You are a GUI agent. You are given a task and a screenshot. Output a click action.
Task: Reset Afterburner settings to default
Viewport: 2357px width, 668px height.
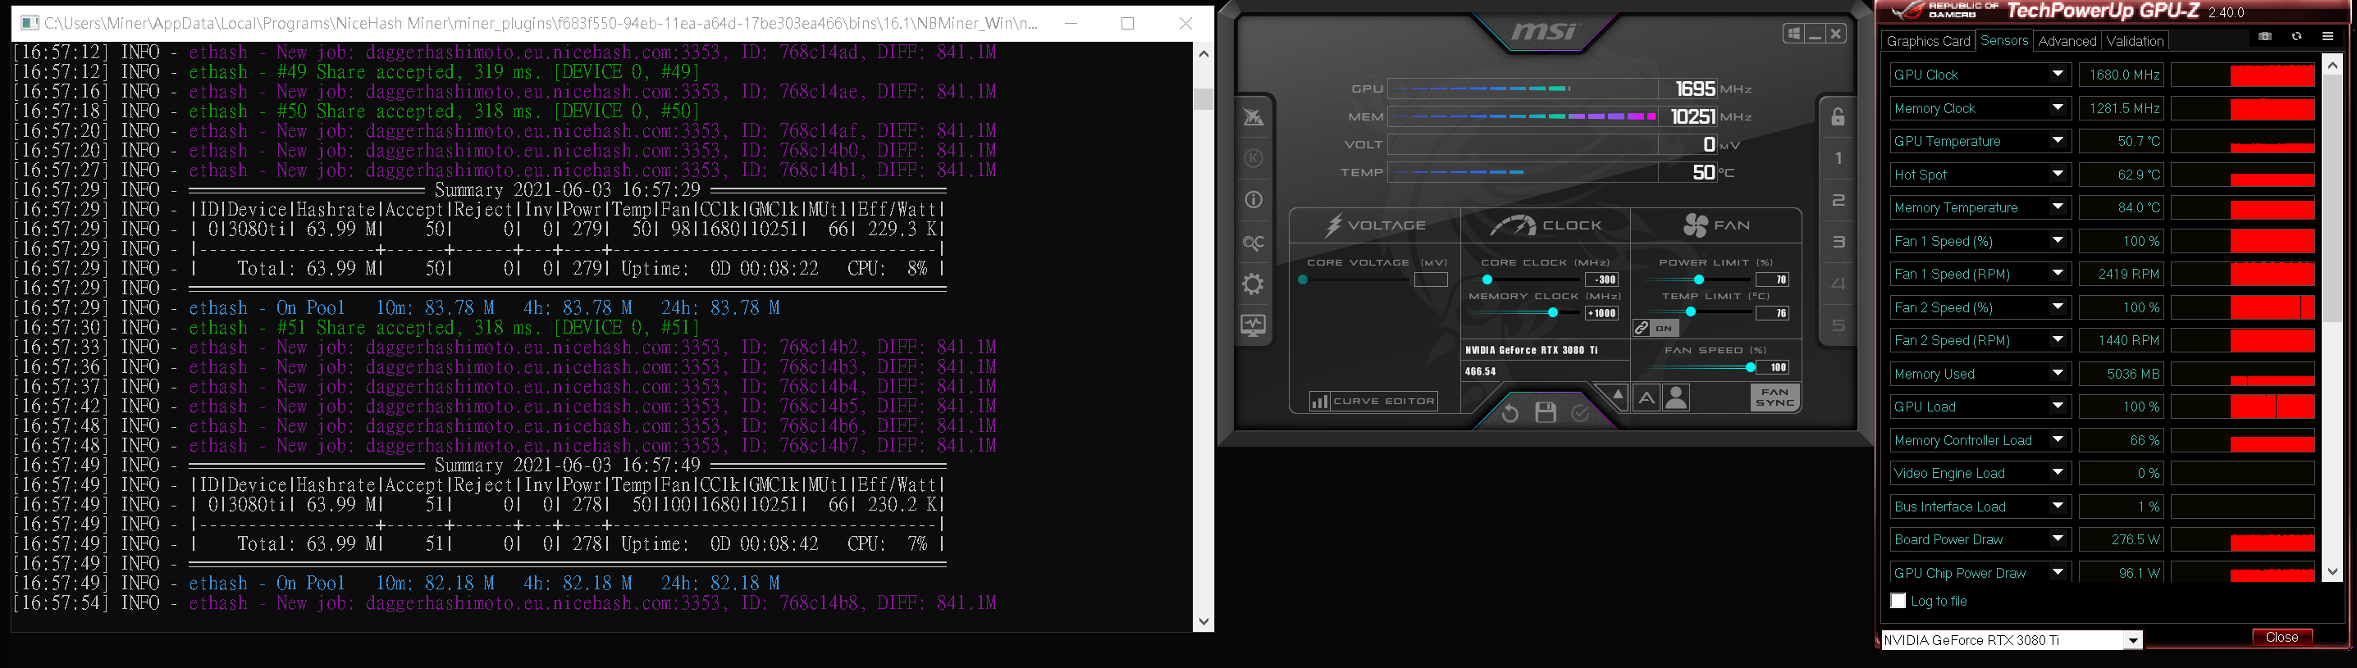point(1510,413)
